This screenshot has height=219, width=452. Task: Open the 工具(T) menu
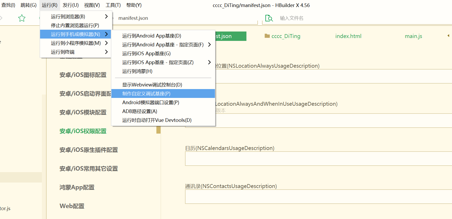tap(113, 5)
